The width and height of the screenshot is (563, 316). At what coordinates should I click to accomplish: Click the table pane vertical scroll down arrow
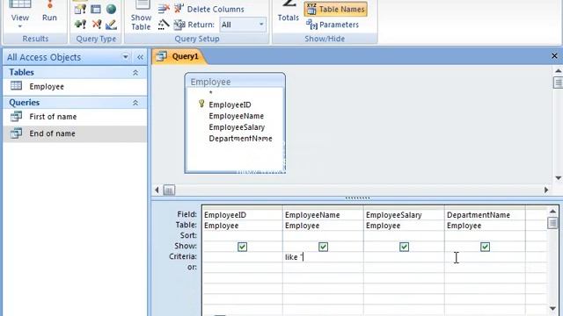pos(558,177)
